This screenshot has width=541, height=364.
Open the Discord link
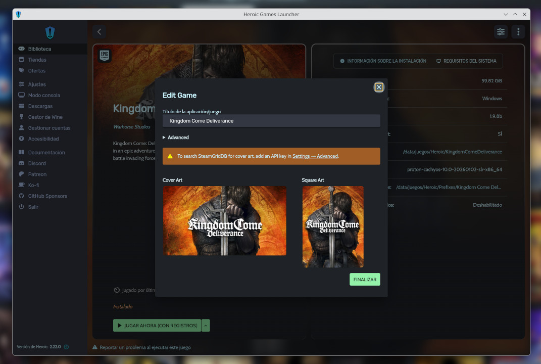pos(50,163)
